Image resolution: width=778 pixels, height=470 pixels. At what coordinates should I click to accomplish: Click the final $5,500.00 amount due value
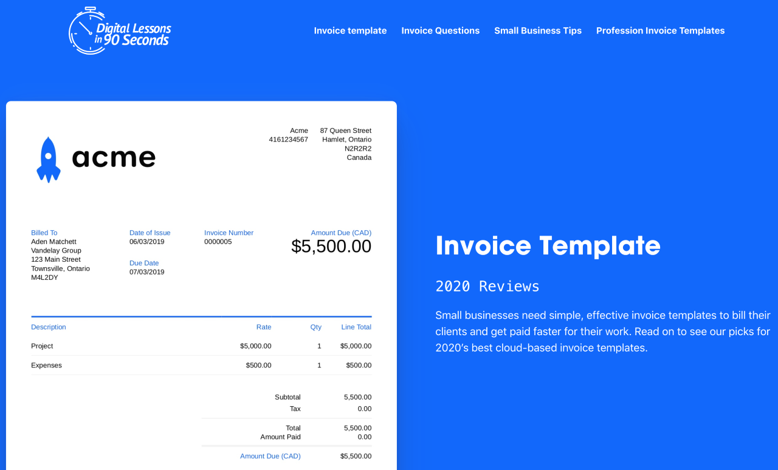coord(356,456)
